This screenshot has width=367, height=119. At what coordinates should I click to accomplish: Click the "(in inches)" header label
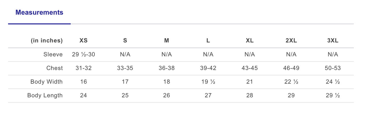coord(47,41)
